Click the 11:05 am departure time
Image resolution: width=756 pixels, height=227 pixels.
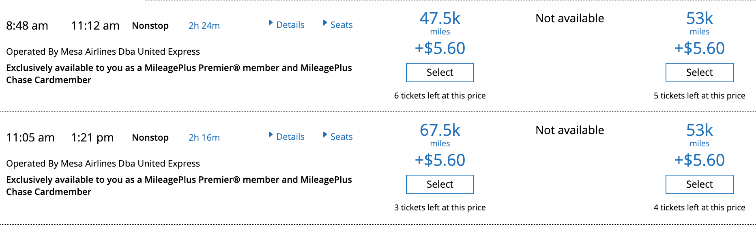30,137
